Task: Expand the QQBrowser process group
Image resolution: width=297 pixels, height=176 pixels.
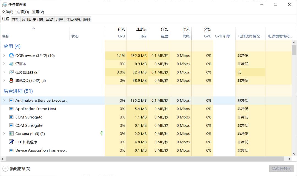Action: 4,56
